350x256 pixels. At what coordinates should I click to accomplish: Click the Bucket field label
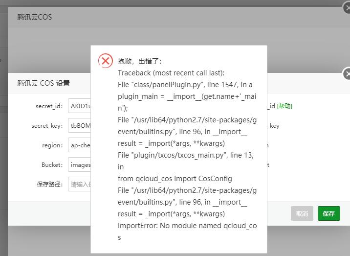(x=52, y=165)
